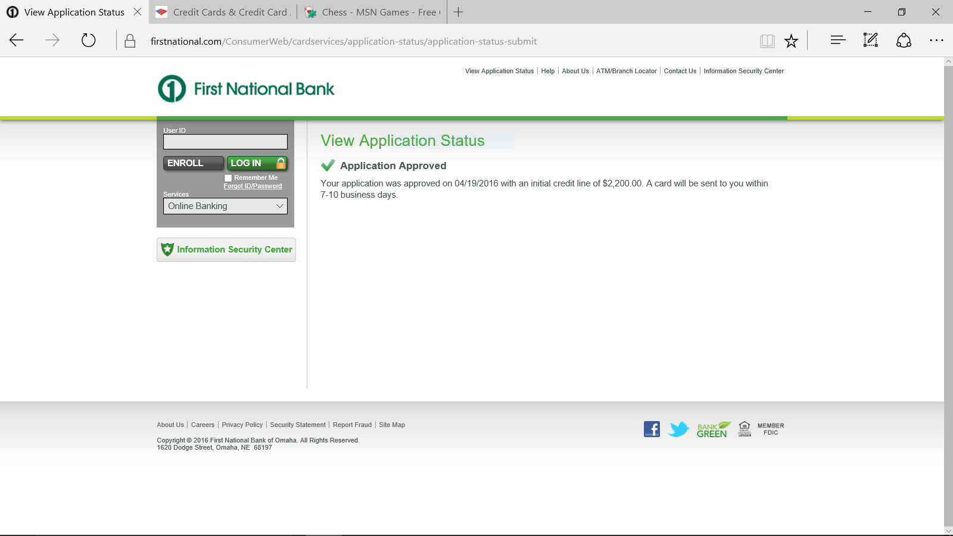Screen dimensions: 953x536
Task: Tick the Remember Me checkbox
Action: coord(228,177)
